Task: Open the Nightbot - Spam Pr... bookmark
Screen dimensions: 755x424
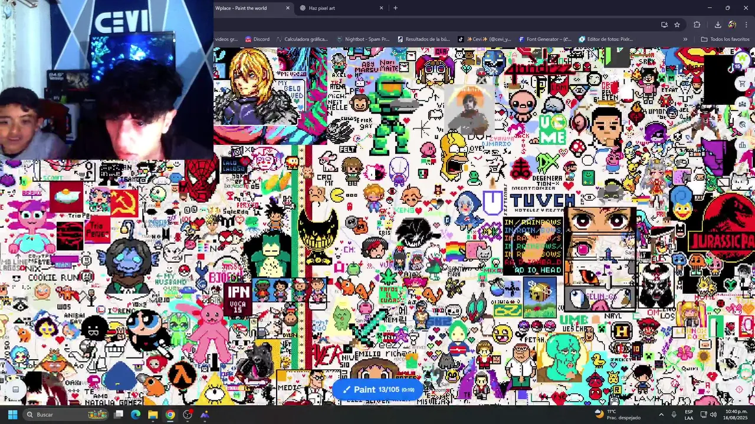Action: tap(363, 39)
